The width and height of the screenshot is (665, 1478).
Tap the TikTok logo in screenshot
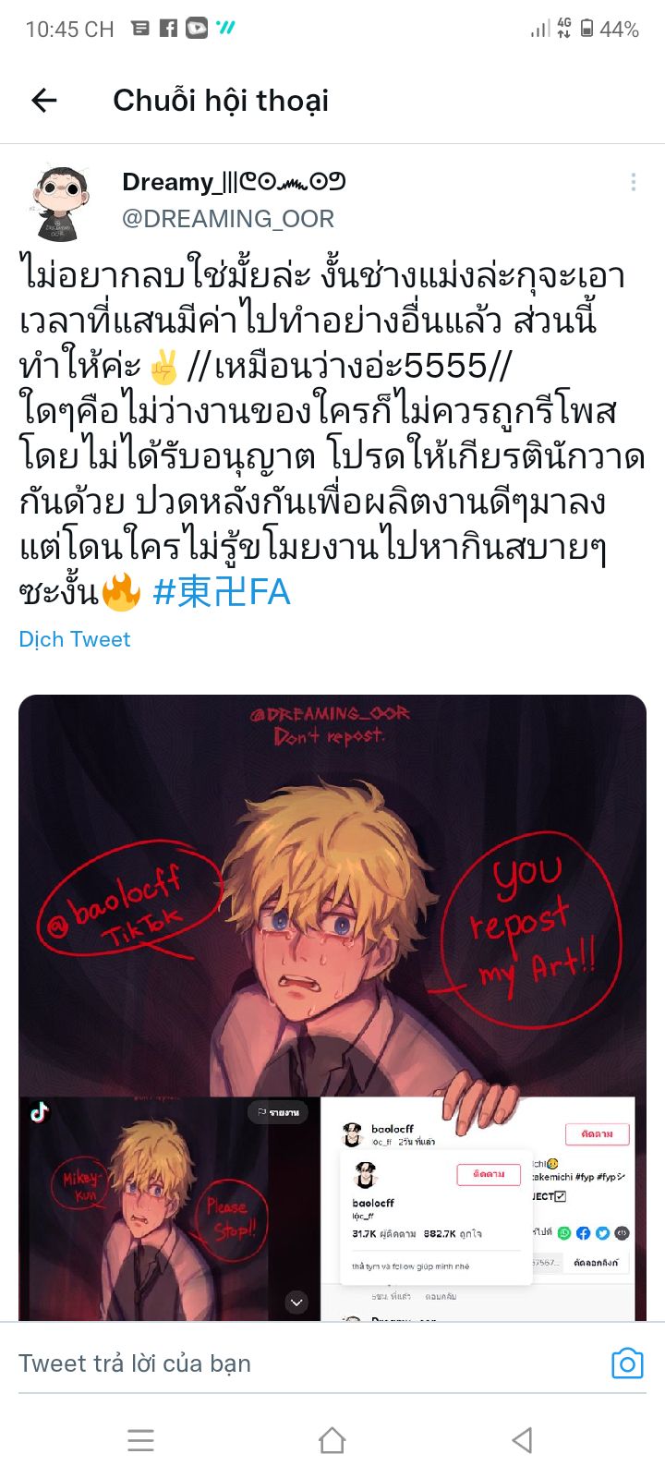[x=40, y=1112]
